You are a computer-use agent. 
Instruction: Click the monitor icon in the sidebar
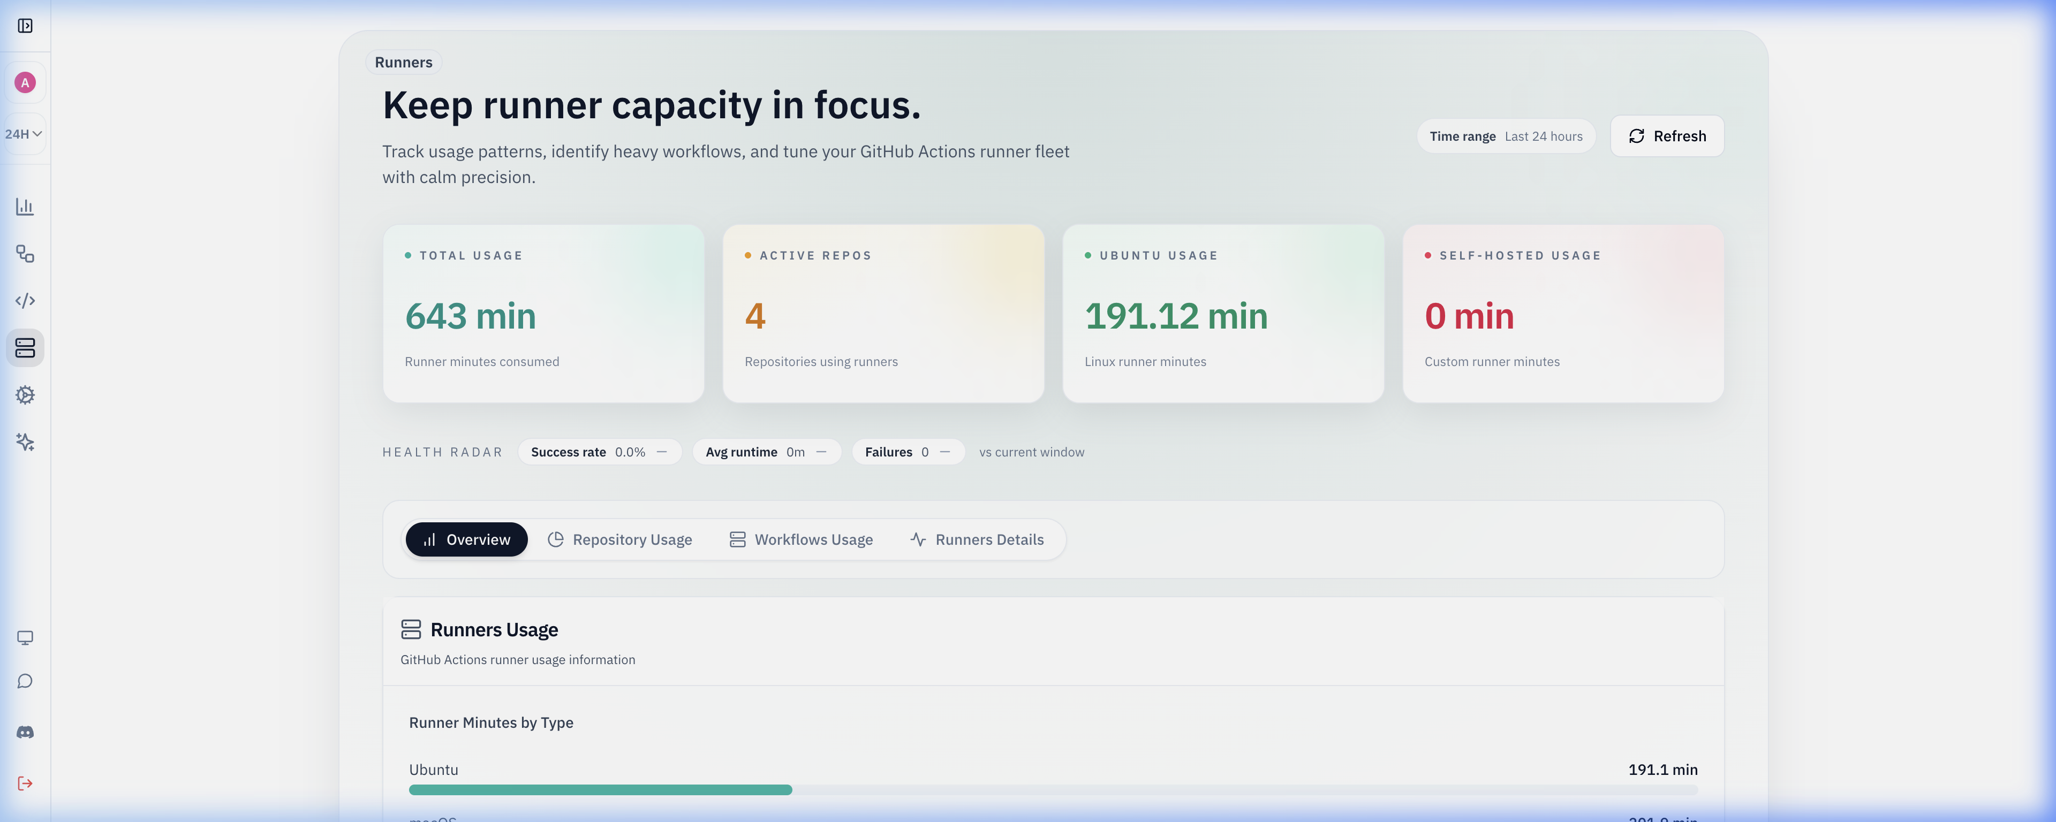(x=26, y=637)
